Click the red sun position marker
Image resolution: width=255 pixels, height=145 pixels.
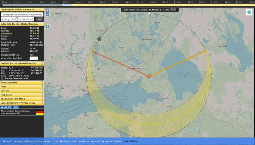[x=149, y=76]
